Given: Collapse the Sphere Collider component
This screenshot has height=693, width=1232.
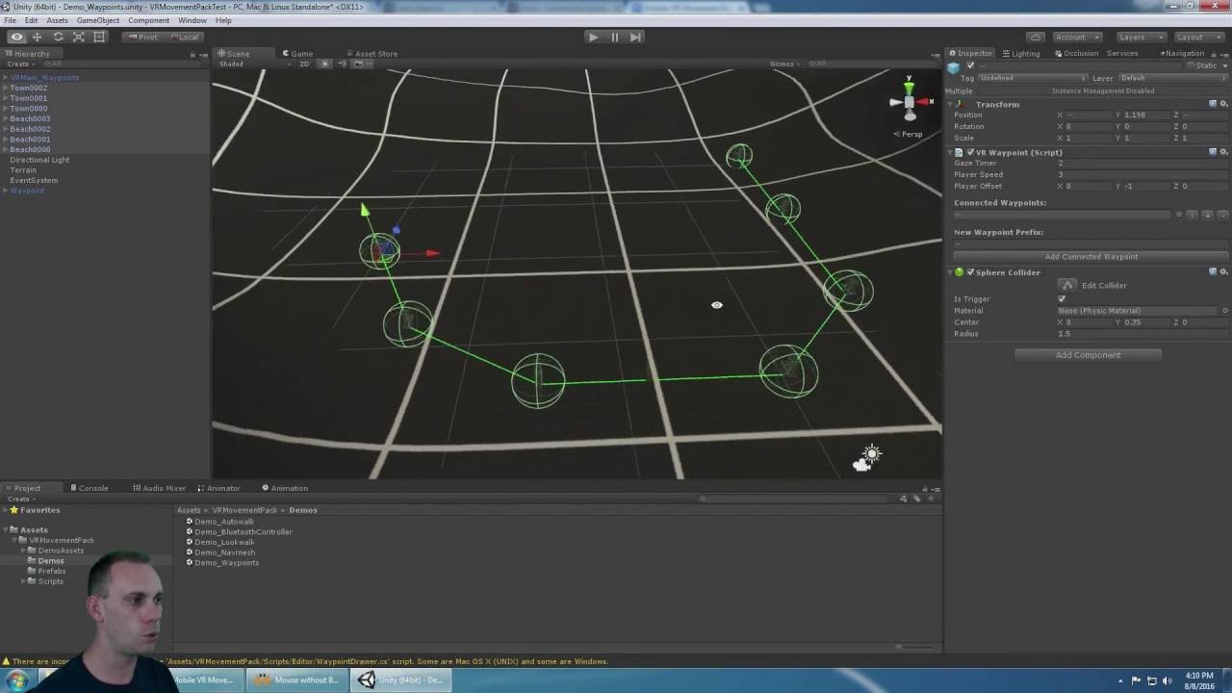Looking at the screenshot, I should (949, 272).
